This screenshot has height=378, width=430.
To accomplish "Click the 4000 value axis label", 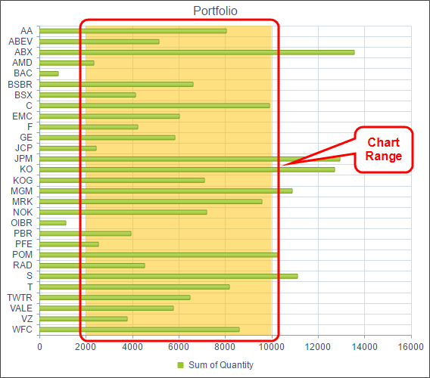I will point(132,347).
